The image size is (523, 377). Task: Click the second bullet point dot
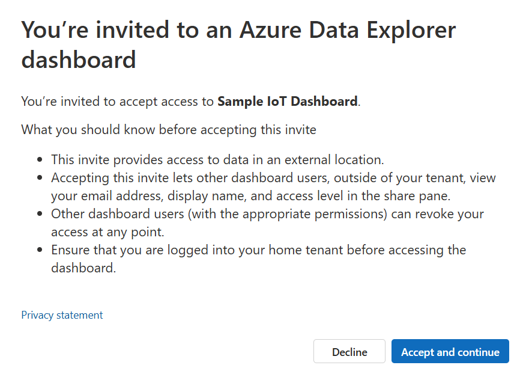coord(40,179)
